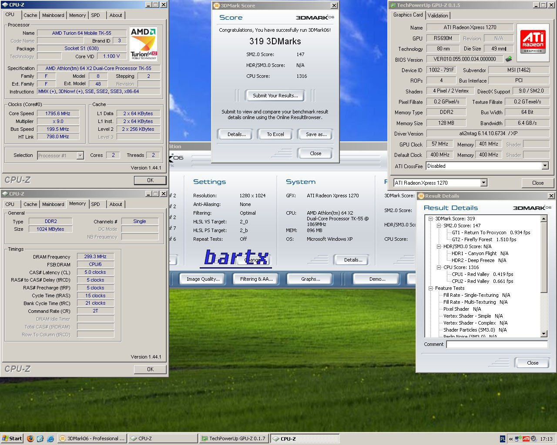Switch to TechPowerUp GPU-Z taskbar button
557x445 pixels.
(x=234, y=438)
